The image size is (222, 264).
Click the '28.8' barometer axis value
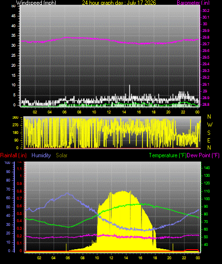click(x=206, y=104)
